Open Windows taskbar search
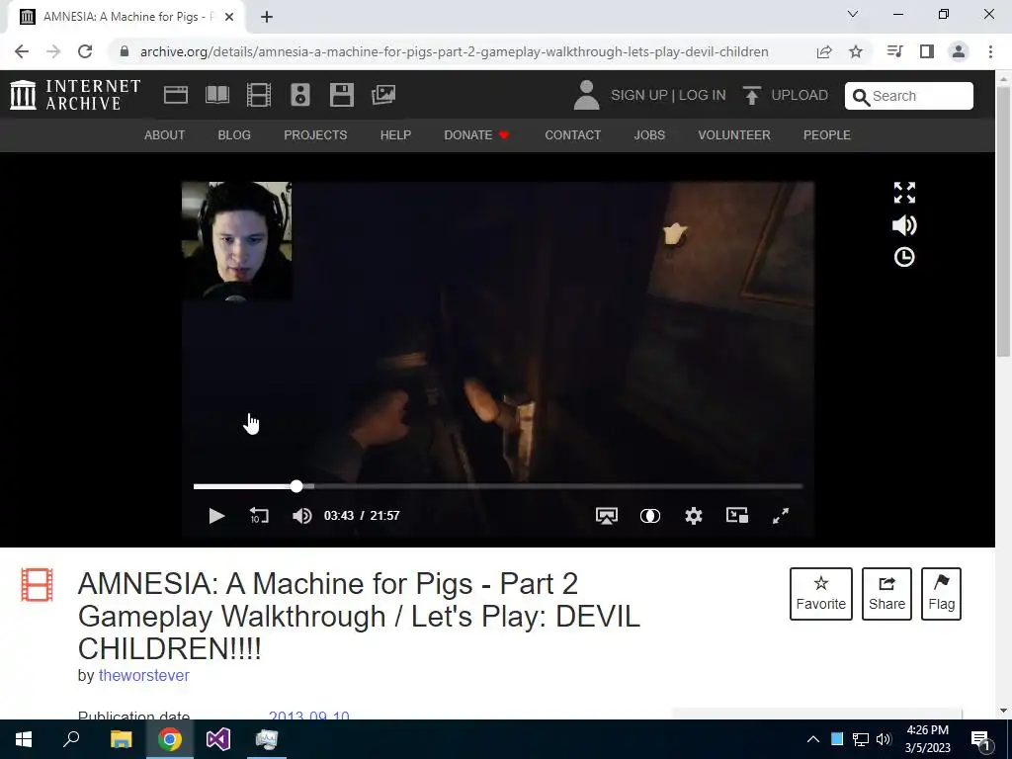Image resolution: width=1012 pixels, height=759 pixels. [x=71, y=739]
